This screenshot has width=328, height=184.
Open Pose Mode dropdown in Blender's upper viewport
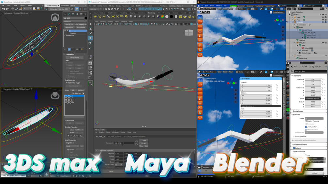(x=209, y=9)
